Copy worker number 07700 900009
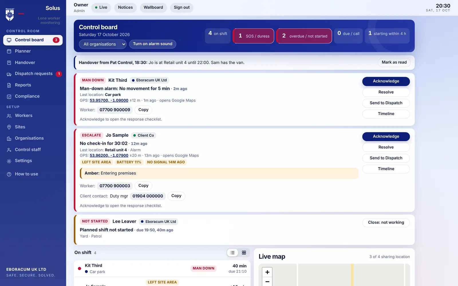 143,110
